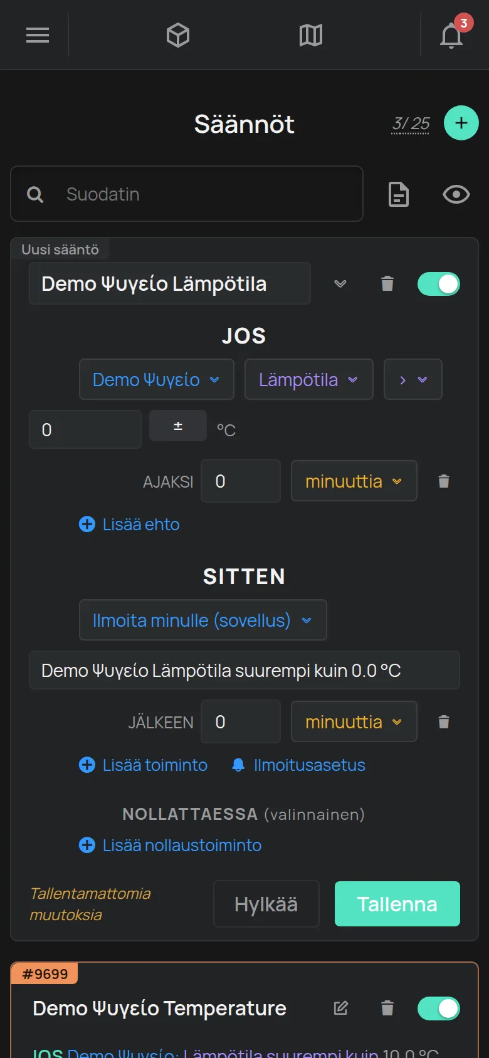Click Lisää toiminto to add action
This screenshot has height=1058, width=489.
[144, 765]
